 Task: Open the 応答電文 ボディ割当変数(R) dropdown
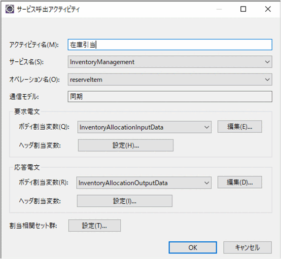(144, 183)
